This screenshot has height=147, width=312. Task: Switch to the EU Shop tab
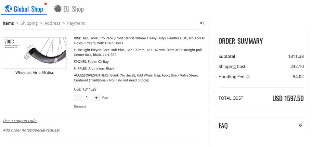click(69, 9)
